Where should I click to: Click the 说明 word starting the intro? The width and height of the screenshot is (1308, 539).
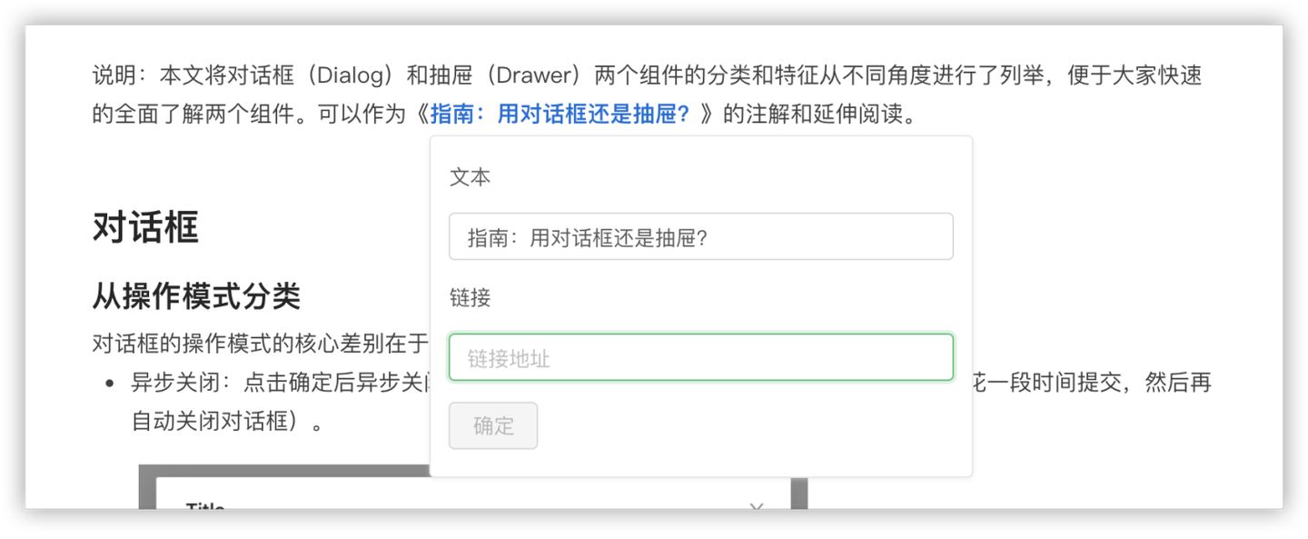coord(114,75)
